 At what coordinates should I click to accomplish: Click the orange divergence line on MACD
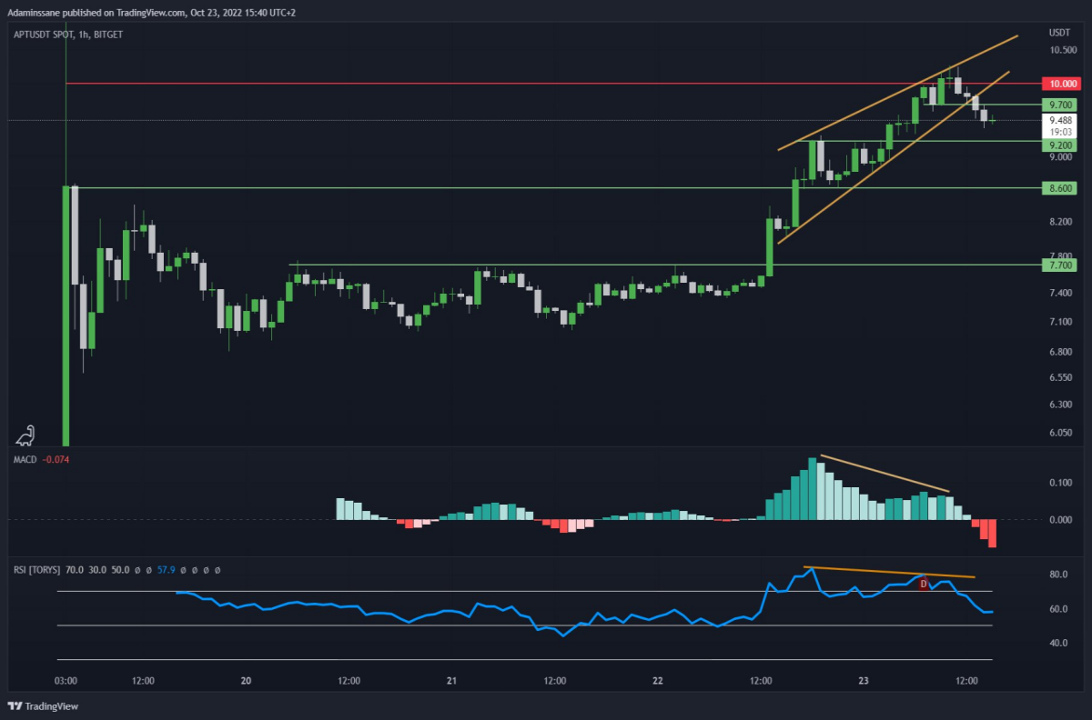click(885, 472)
